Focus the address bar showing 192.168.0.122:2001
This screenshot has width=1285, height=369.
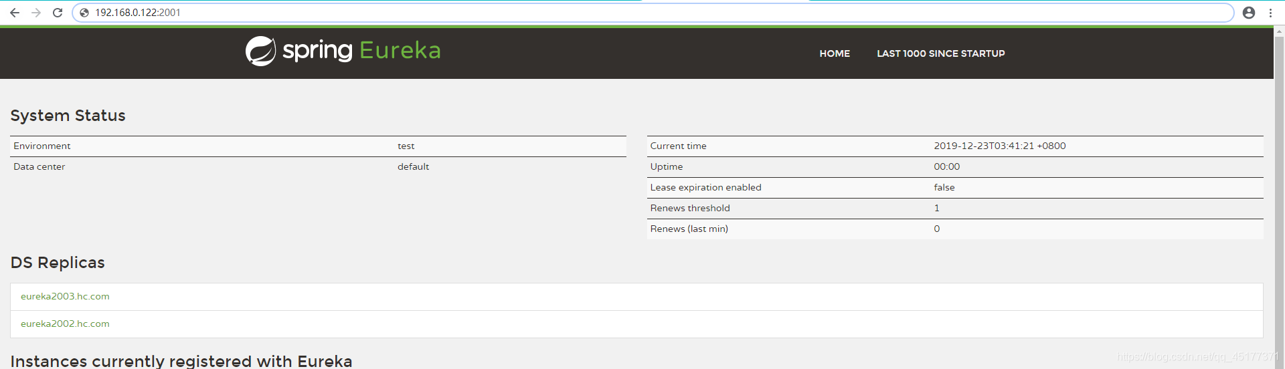(x=653, y=13)
